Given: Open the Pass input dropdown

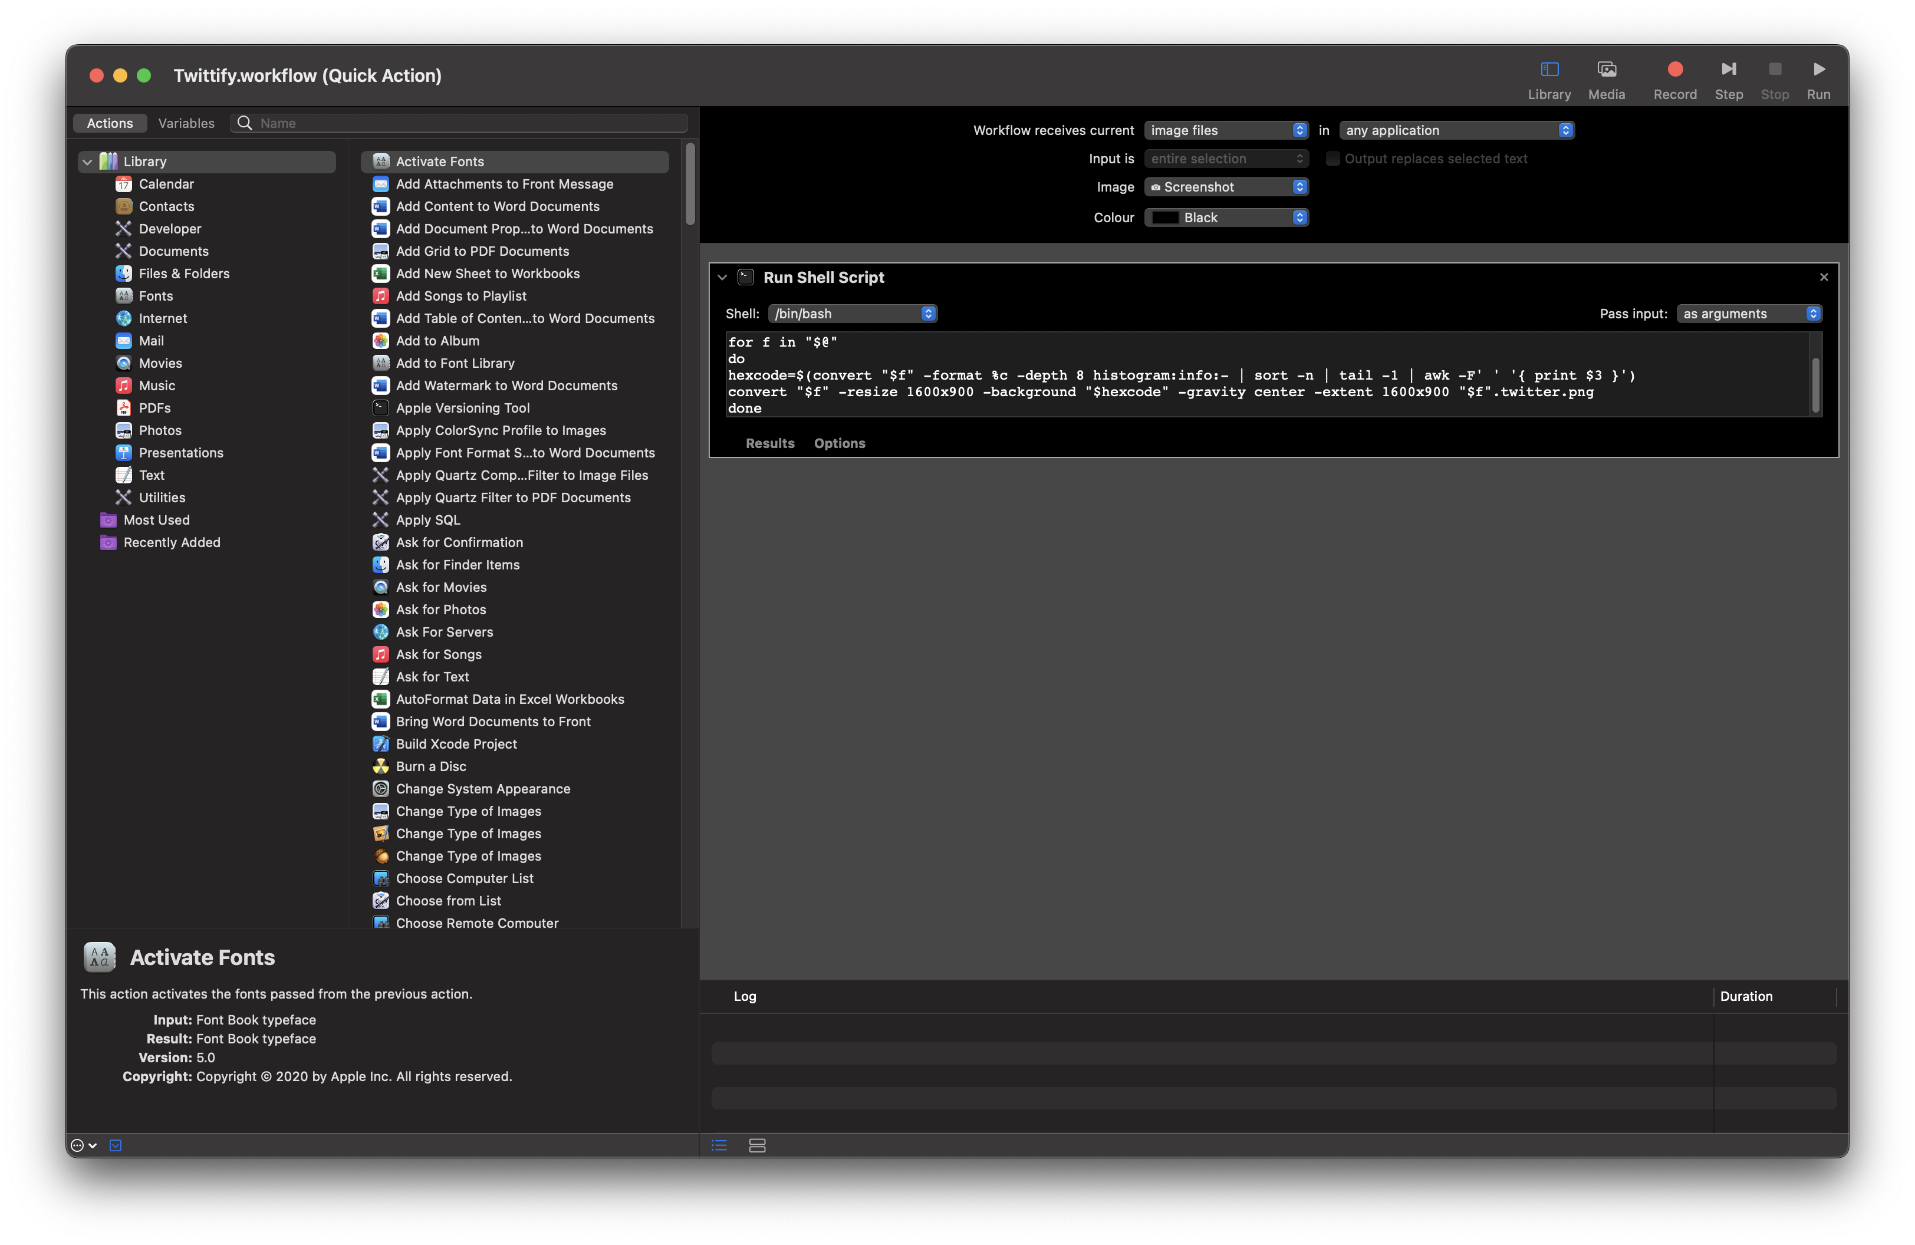Looking at the screenshot, I should coord(1749,314).
